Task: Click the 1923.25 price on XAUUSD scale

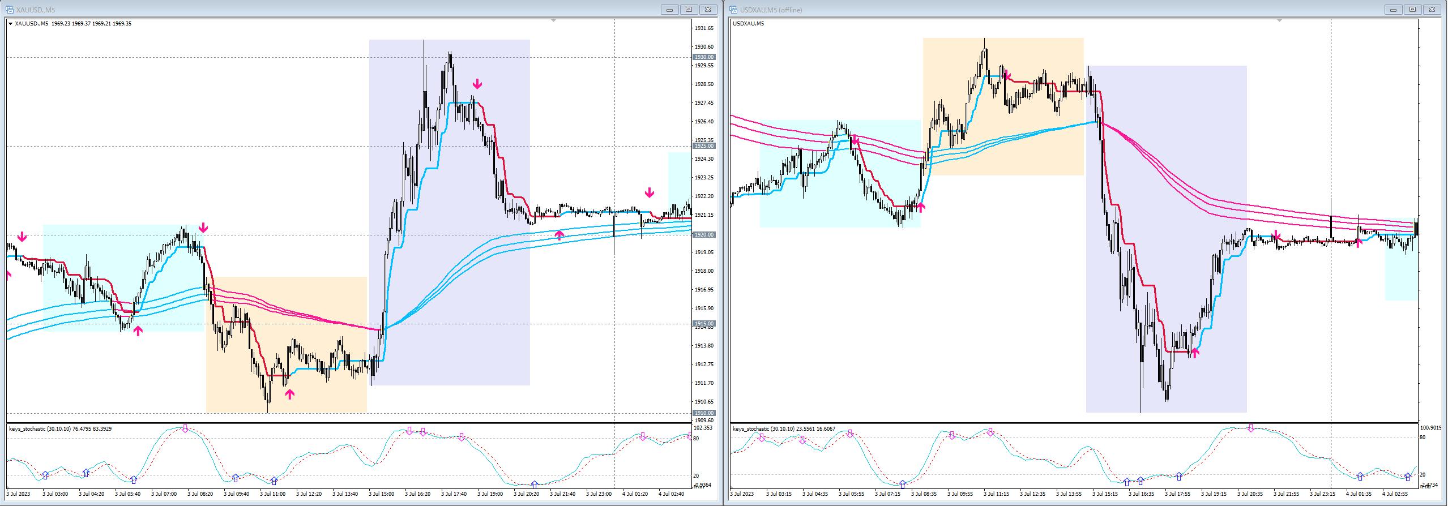Action: tap(704, 178)
